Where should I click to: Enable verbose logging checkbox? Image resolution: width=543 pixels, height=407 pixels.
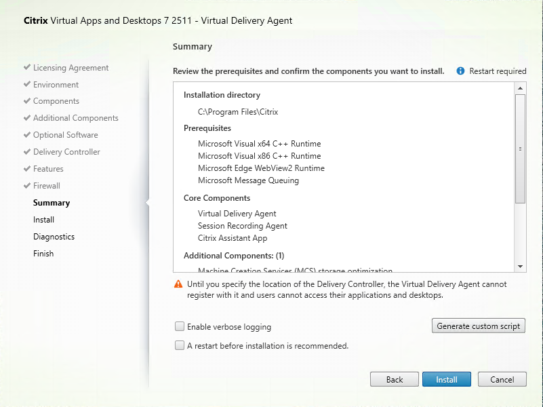coord(180,327)
